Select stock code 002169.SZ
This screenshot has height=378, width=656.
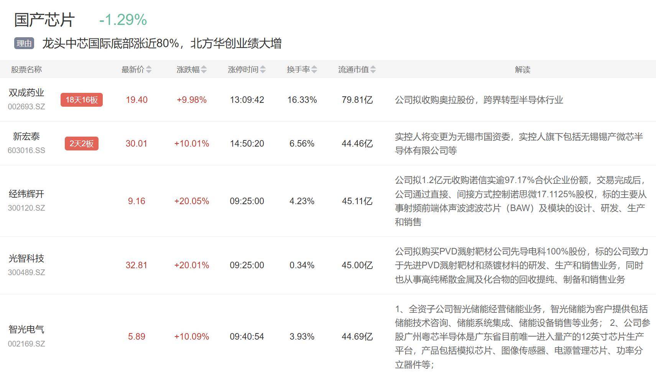(x=26, y=344)
